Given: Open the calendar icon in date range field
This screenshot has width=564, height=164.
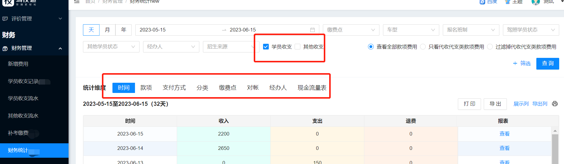Looking at the screenshot, I should 312,30.
